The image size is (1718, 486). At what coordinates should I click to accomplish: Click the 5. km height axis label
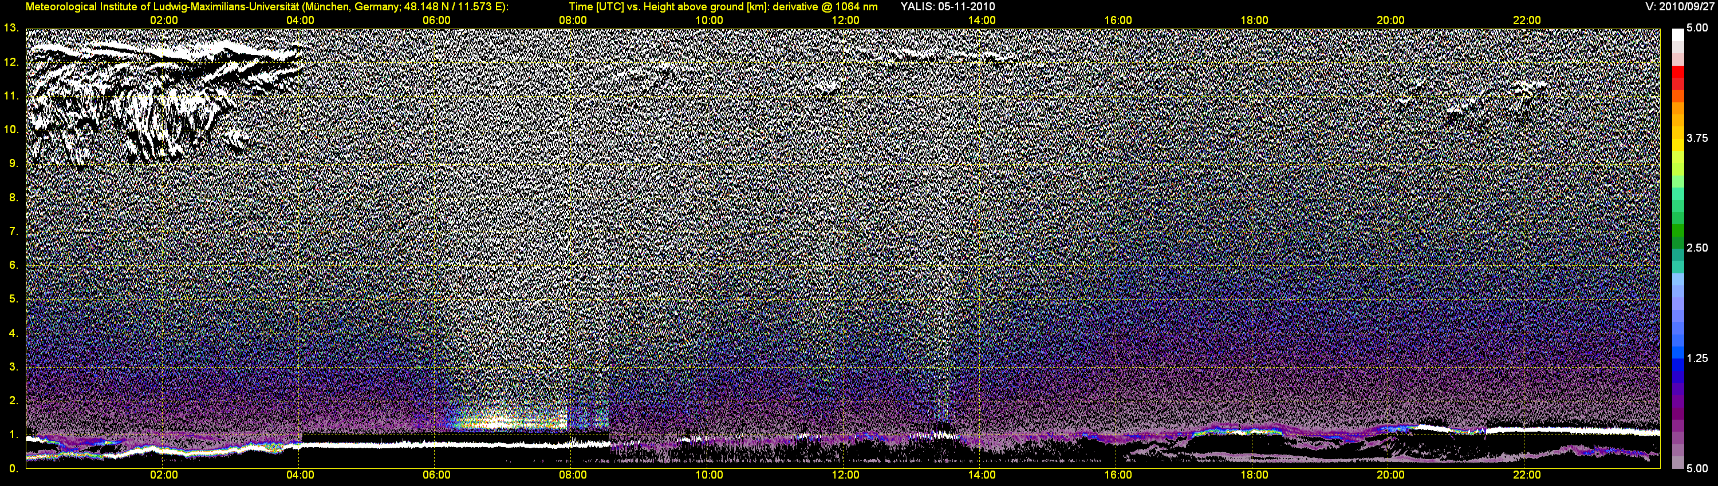coord(13,299)
